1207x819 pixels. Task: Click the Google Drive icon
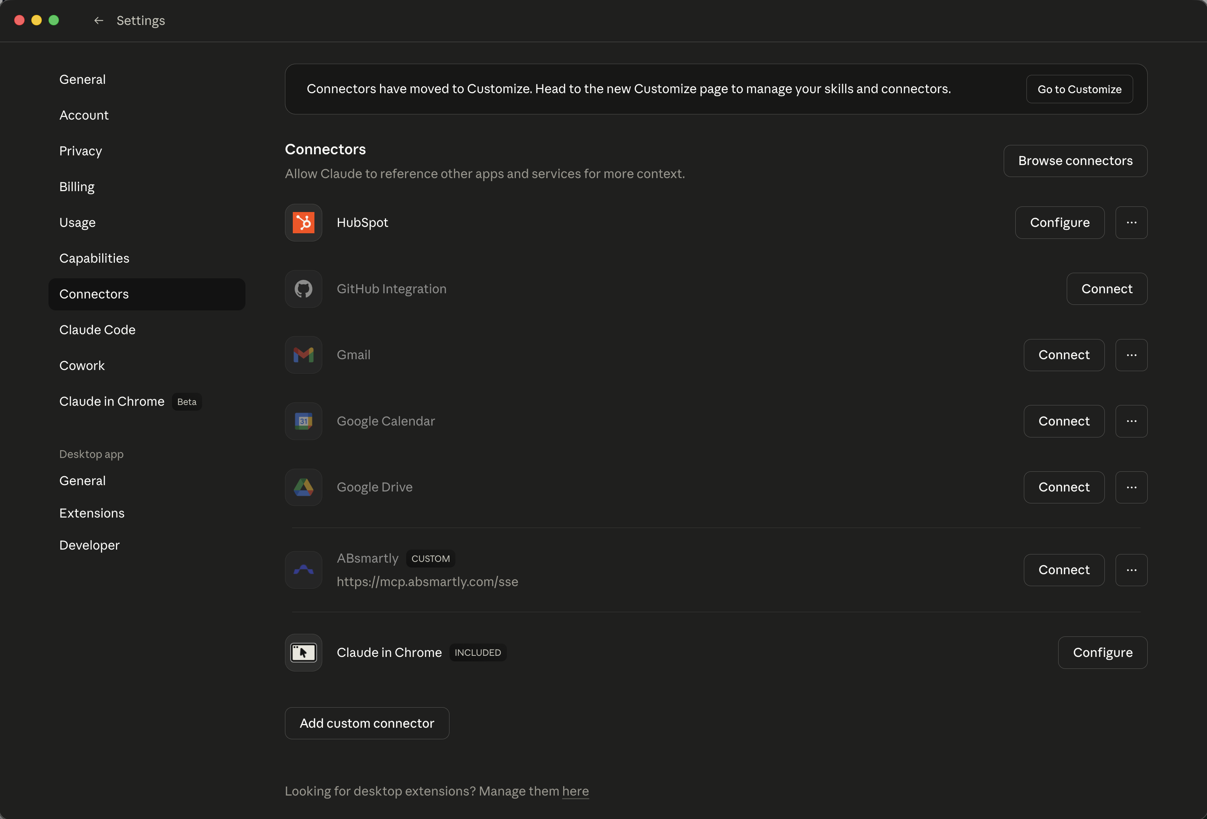click(303, 487)
